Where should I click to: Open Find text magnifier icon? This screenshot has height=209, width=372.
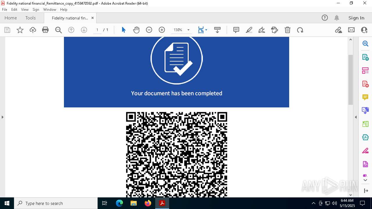58,30
